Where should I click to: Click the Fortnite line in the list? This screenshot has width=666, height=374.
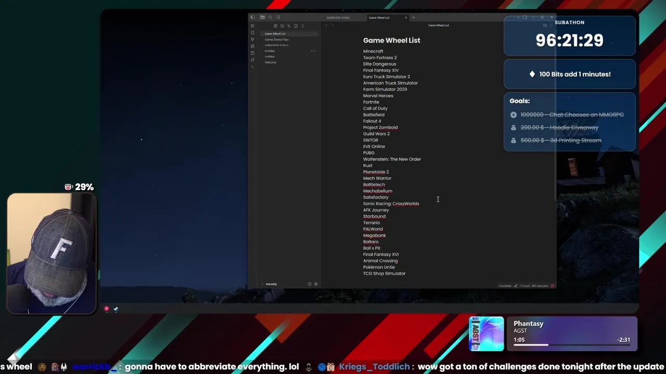[x=371, y=102]
